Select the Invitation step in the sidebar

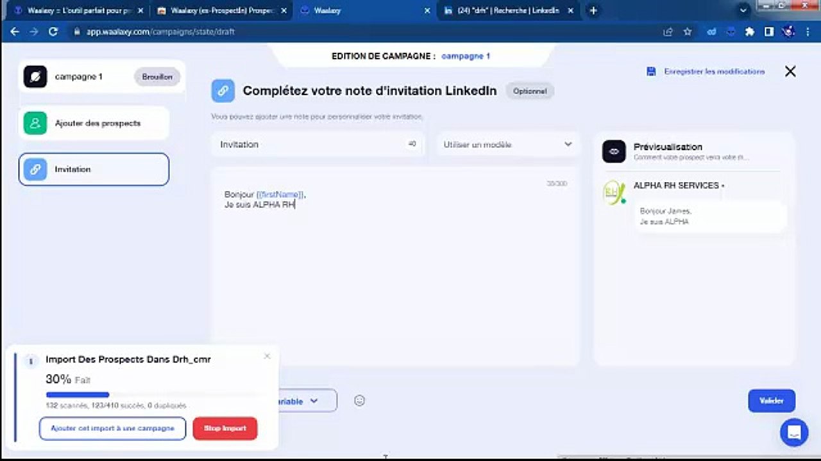pos(94,169)
